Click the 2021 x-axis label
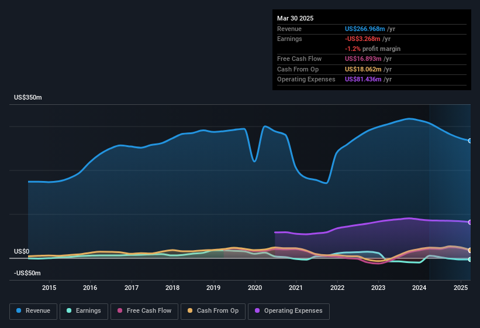The height and width of the screenshot is (328, 480). coord(296,288)
